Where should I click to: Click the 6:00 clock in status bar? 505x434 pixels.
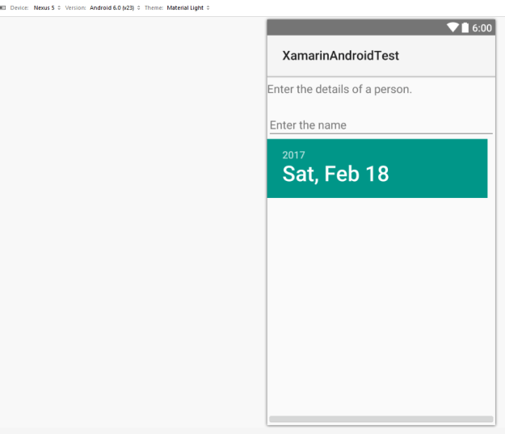click(482, 27)
